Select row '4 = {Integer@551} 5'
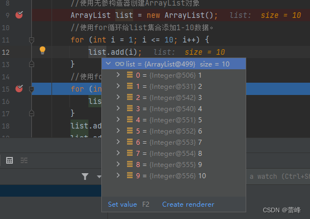 [174, 120]
